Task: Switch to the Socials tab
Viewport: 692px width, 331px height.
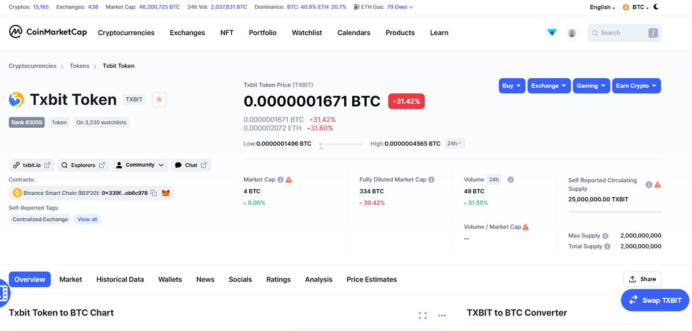Action: click(240, 279)
